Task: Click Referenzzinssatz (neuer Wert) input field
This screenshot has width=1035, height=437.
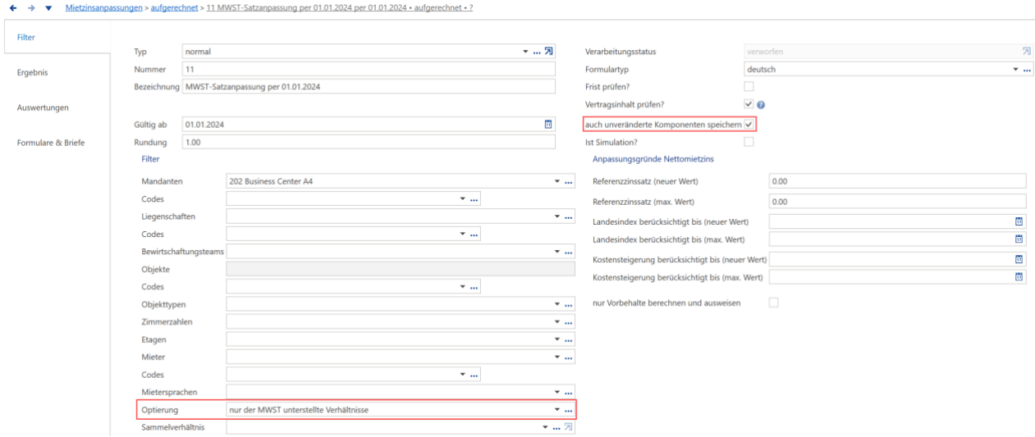Action: pyautogui.click(x=897, y=181)
